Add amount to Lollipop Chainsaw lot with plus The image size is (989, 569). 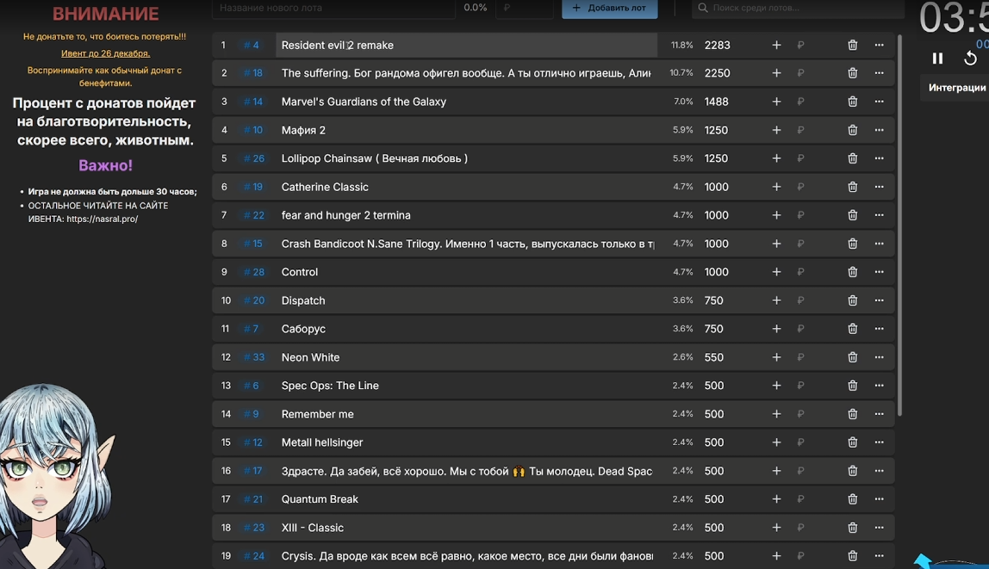(x=776, y=158)
